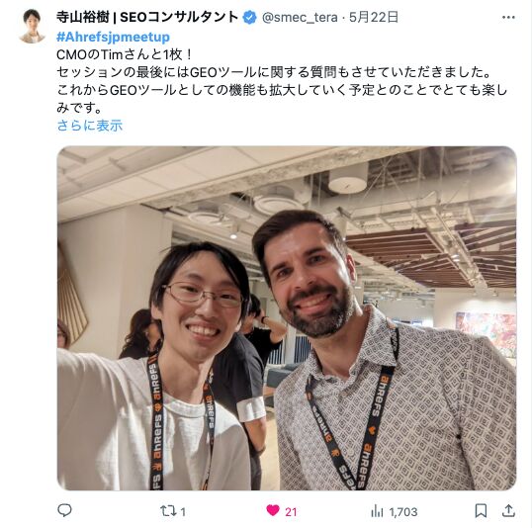Expand the post with さらに表示
This screenshot has width=532, height=528.
90,126
